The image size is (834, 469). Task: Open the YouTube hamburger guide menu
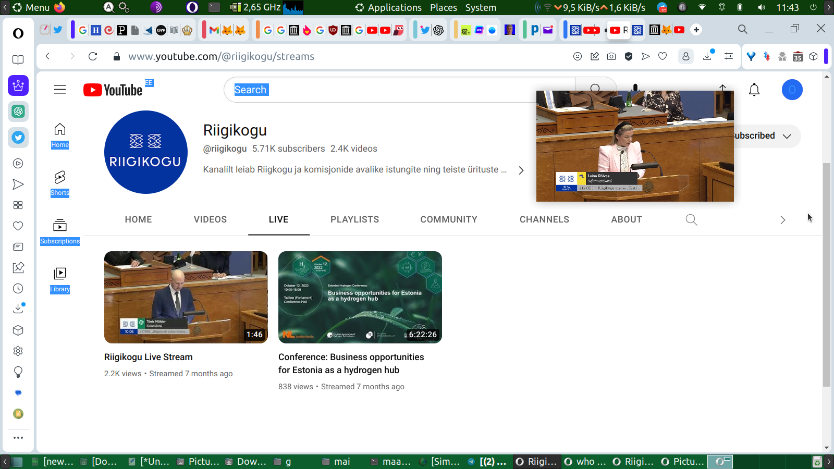pos(60,90)
